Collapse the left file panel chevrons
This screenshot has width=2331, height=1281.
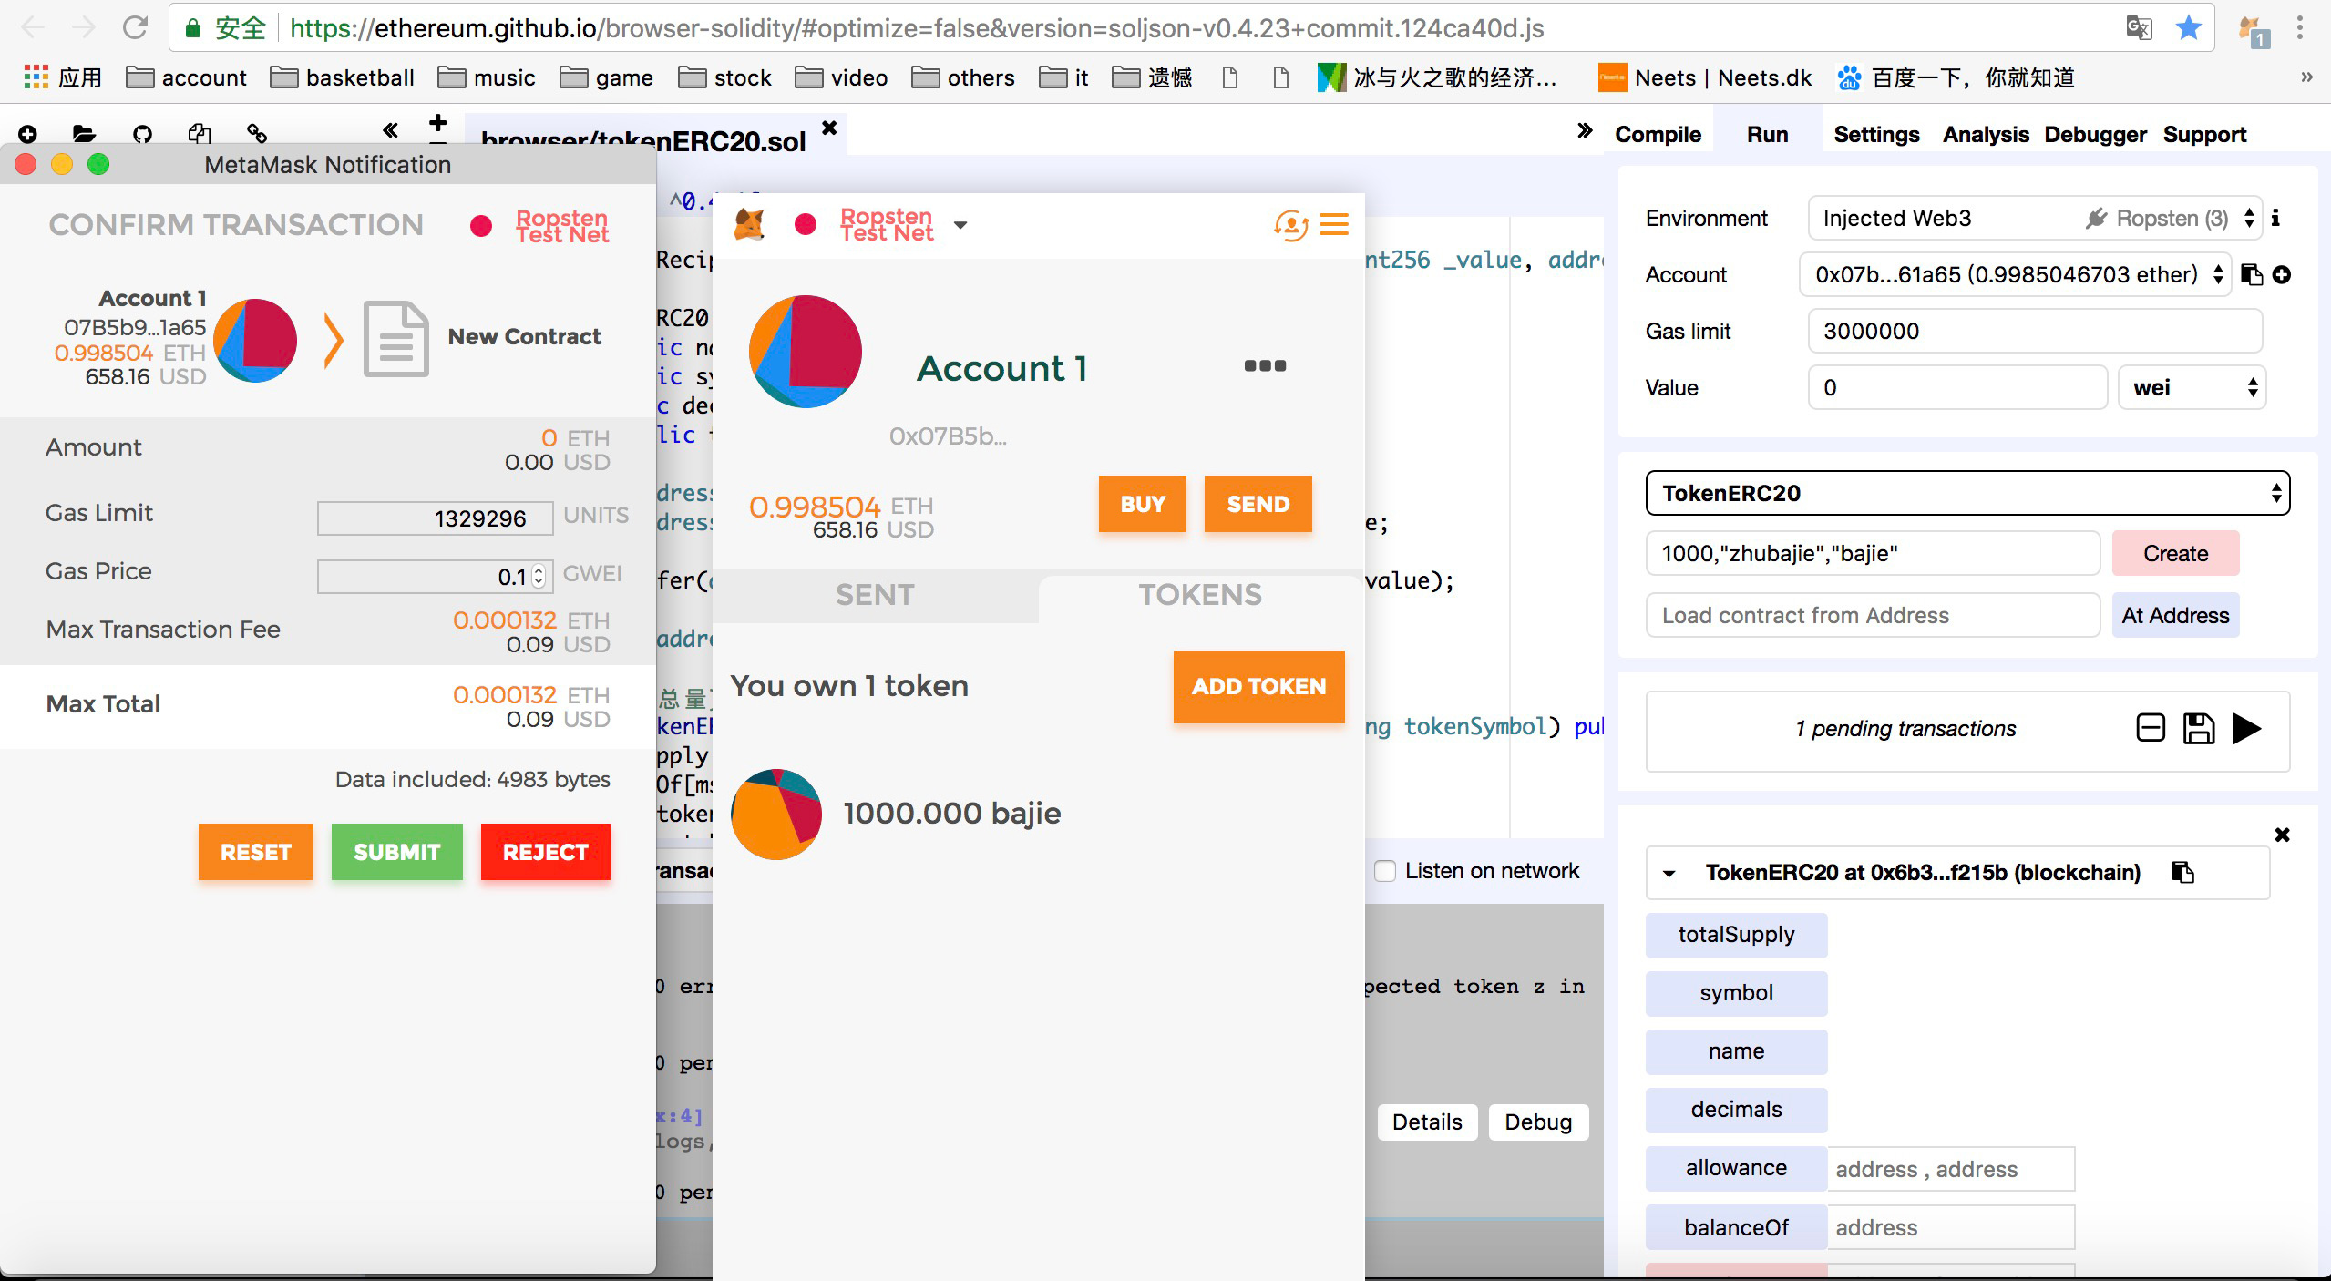click(390, 130)
